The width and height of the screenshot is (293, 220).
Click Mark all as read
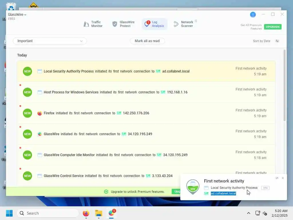147,41
